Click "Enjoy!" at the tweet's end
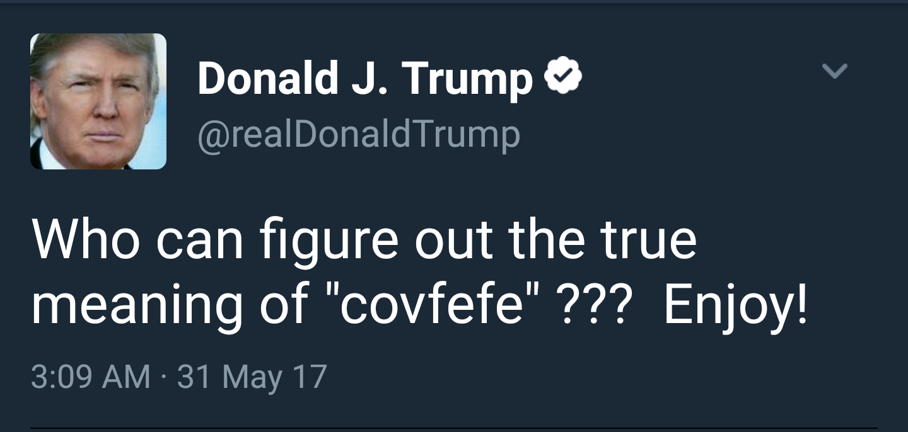Image resolution: width=908 pixels, height=432 pixels. [x=735, y=307]
